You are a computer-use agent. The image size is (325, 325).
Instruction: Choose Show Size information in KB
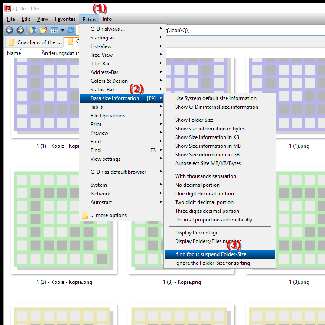[220, 137]
